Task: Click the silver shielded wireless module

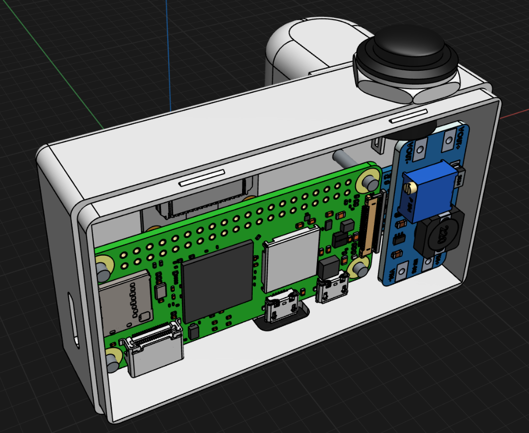Action: (291, 259)
